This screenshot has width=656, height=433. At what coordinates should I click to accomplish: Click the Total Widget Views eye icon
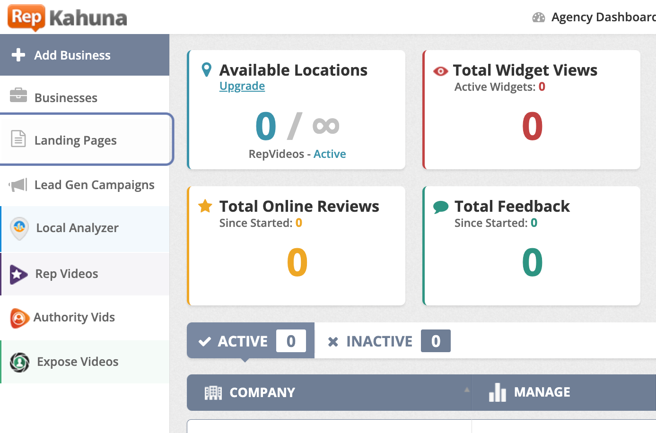pyautogui.click(x=440, y=71)
